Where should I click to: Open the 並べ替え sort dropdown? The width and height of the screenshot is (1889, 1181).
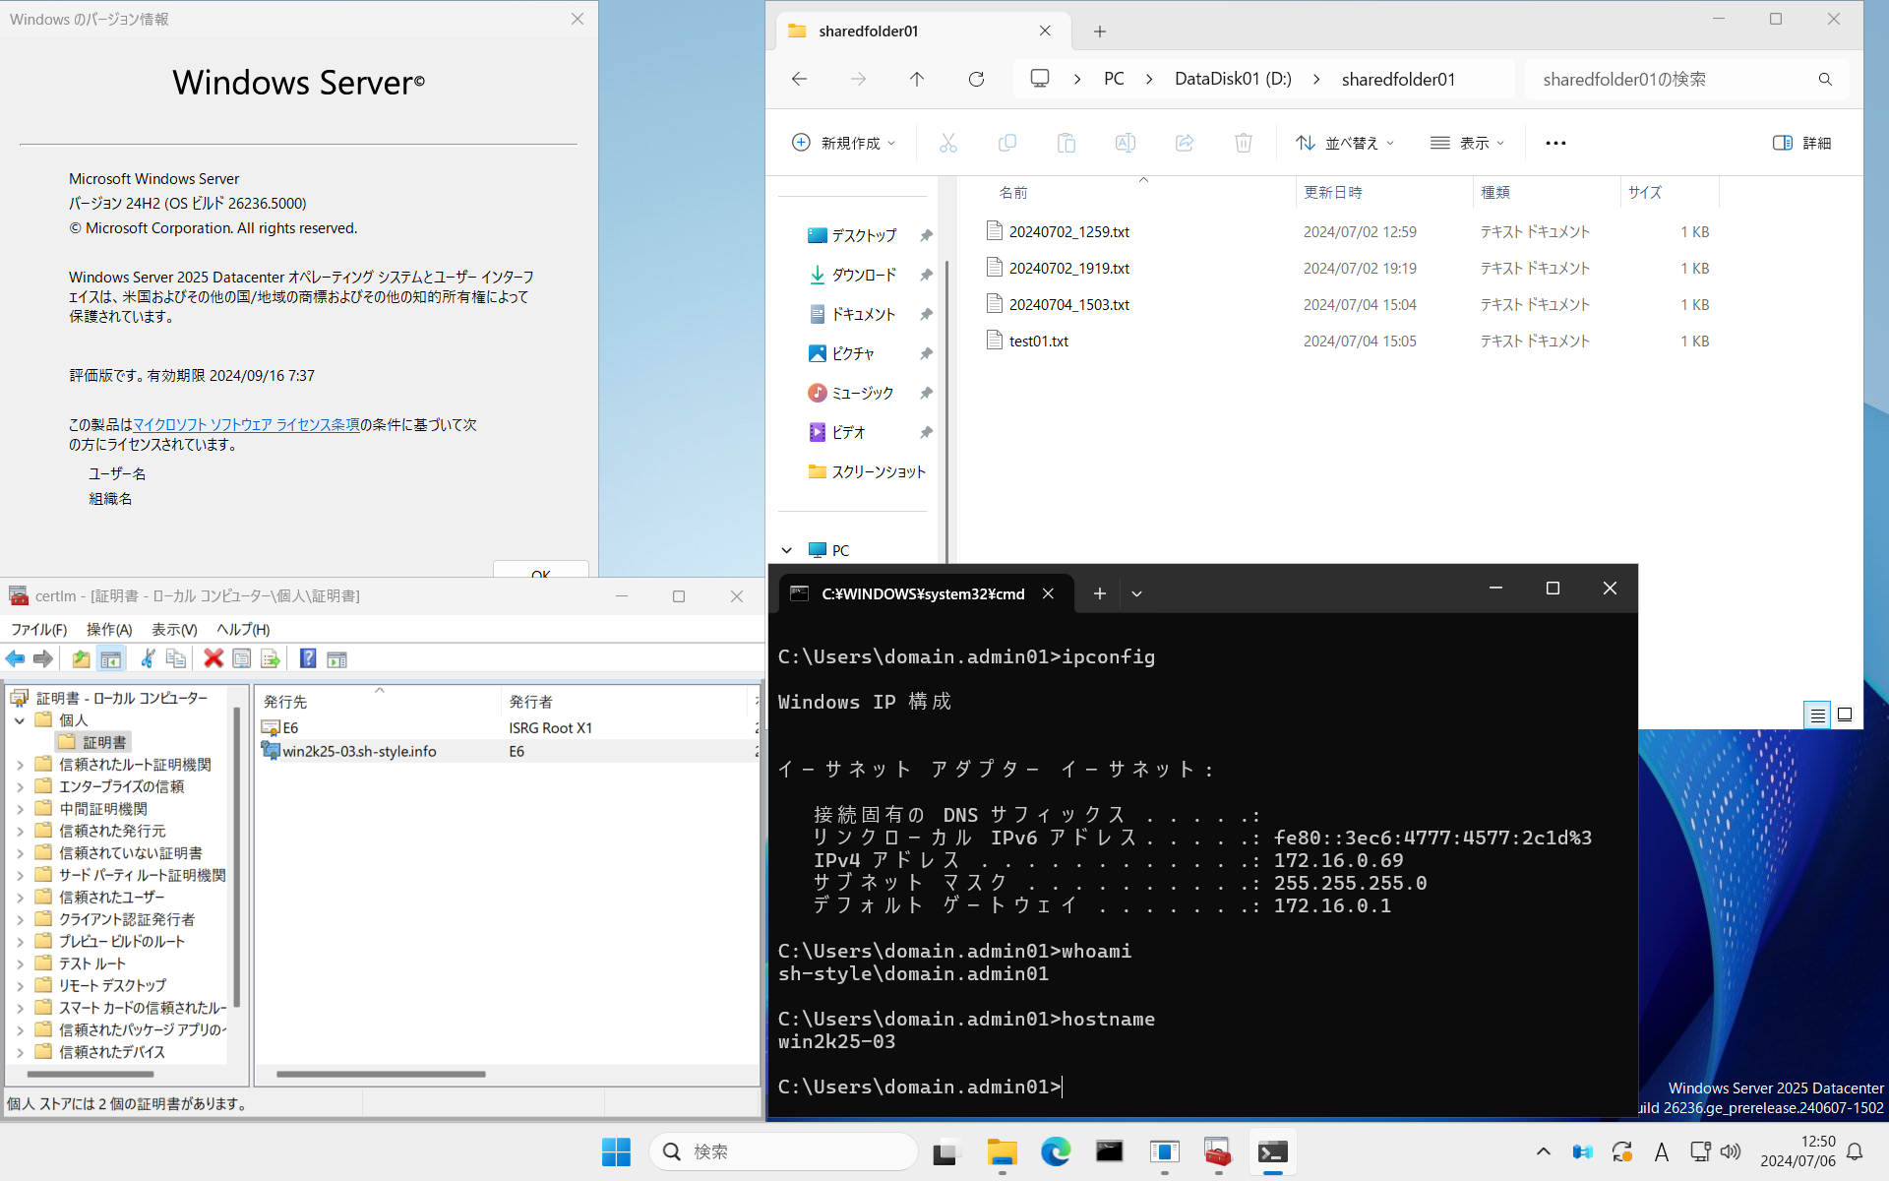tap(1344, 143)
